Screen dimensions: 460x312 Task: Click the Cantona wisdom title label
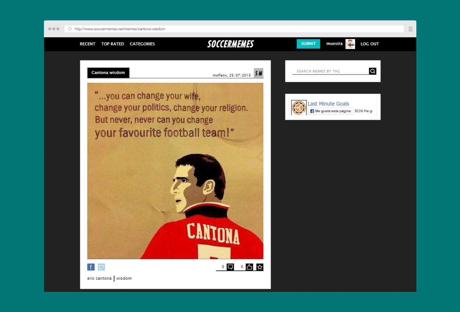click(108, 73)
